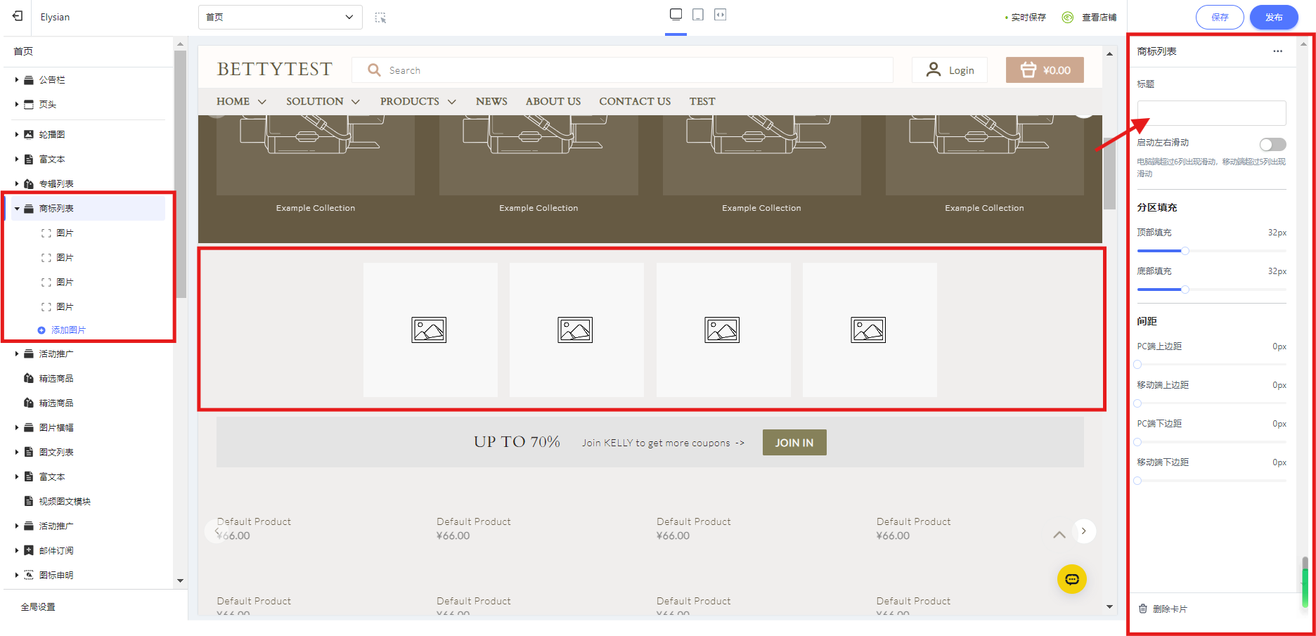Click the 保存 save button
The height and width of the screenshot is (636, 1316).
1220,17
